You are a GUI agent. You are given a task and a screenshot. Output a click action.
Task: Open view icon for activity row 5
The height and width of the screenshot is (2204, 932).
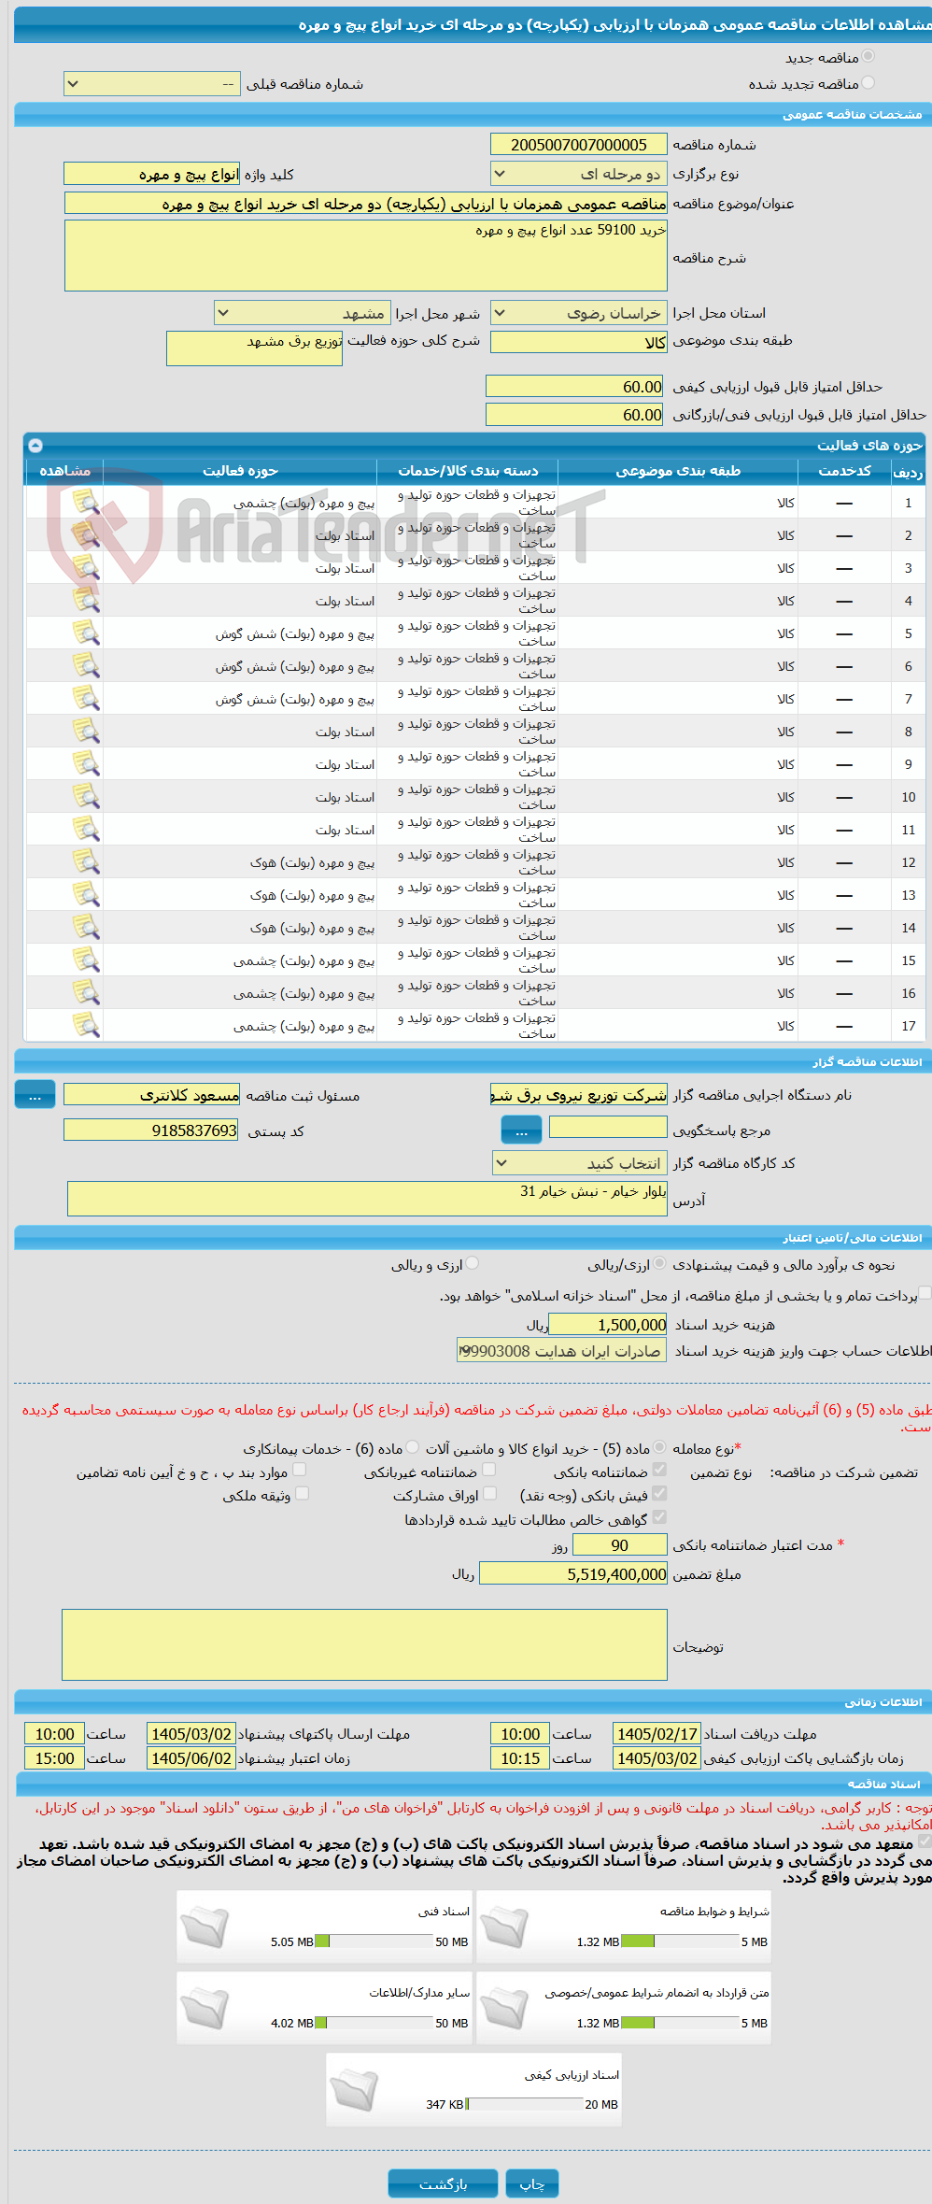click(x=86, y=633)
